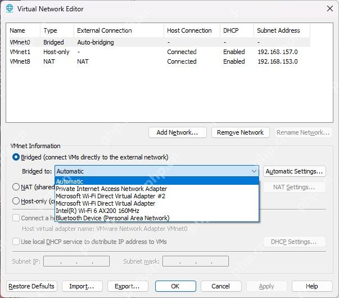The image size is (339, 298).
Task: Click the Host-only type cell
Action: click(x=56, y=52)
